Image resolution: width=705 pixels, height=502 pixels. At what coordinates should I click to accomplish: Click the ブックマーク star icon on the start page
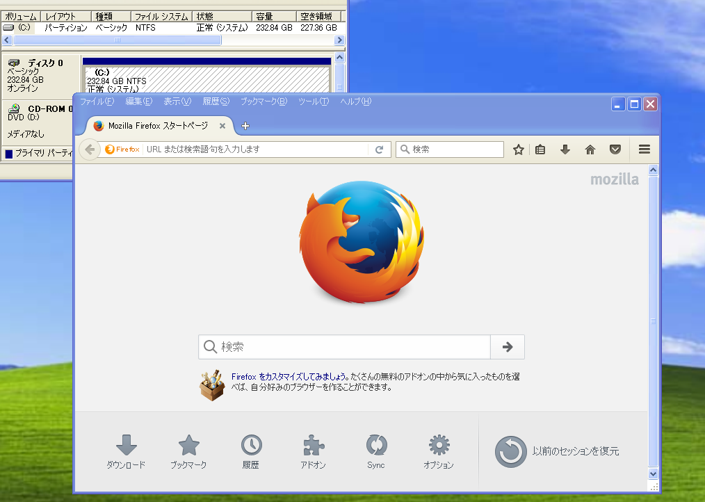(x=189, y=445)
